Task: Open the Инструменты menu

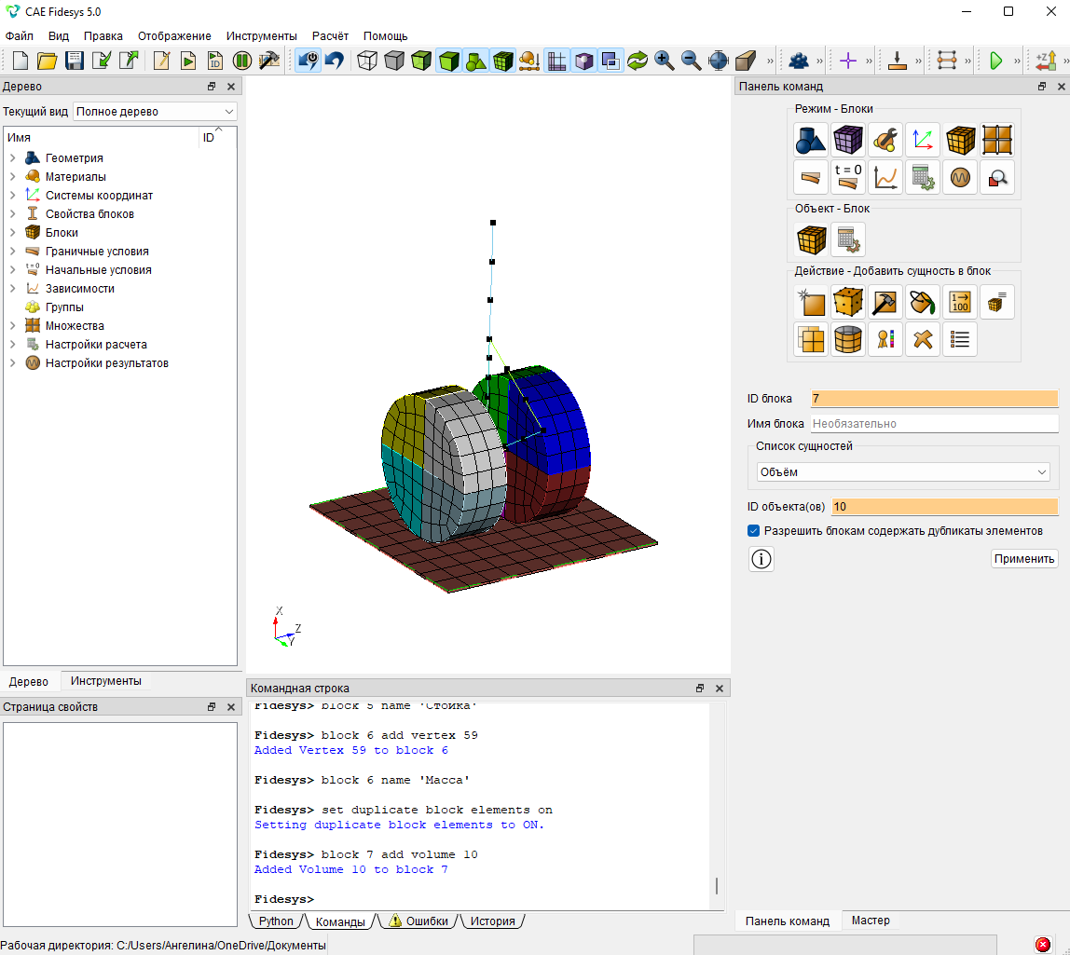Action: [x=261, y=36]
